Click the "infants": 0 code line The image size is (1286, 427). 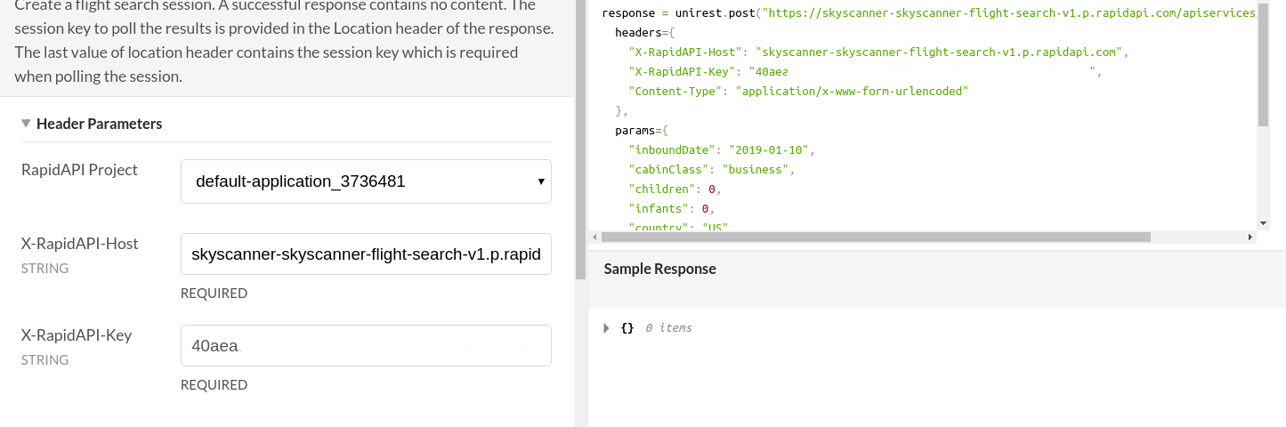(x=672, y=208)
